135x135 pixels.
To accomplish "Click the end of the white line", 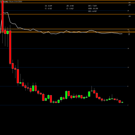I will [x=122, y=34].
